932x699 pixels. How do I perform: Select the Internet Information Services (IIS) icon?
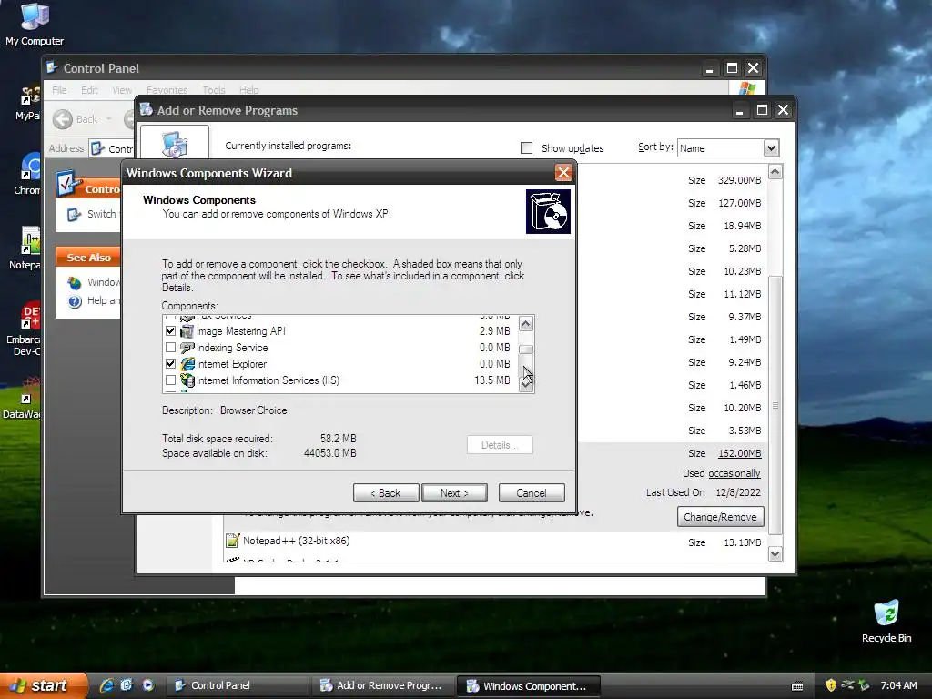coord(187,380)
